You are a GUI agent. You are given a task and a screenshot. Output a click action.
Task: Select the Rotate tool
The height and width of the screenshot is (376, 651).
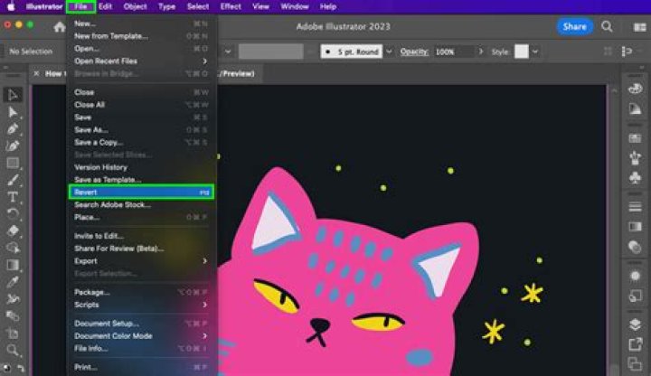(13, 214)
